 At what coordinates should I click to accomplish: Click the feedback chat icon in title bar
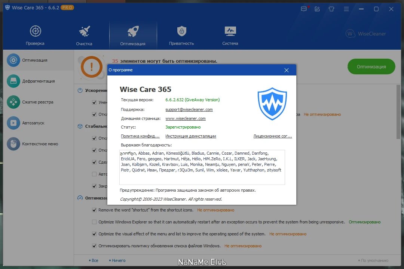point(304,9)
